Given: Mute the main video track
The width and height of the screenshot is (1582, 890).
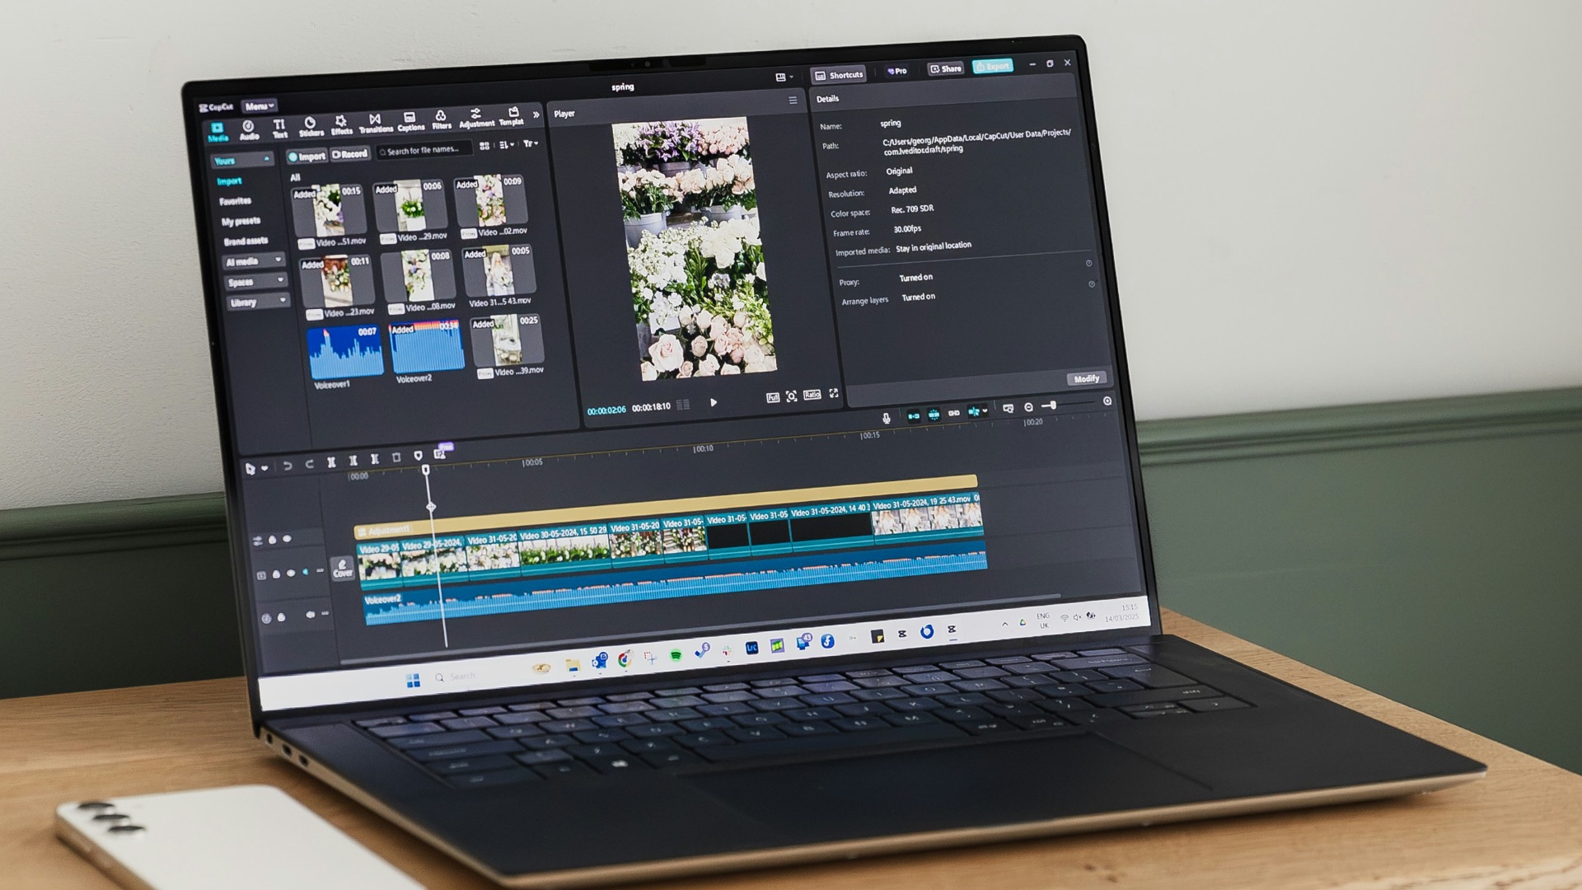Looking at the screenshot, I should click(x=306, y=573).
